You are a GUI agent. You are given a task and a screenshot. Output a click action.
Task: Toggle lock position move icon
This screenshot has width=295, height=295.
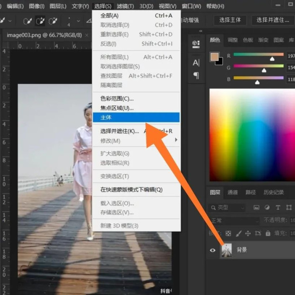[248, 233]
